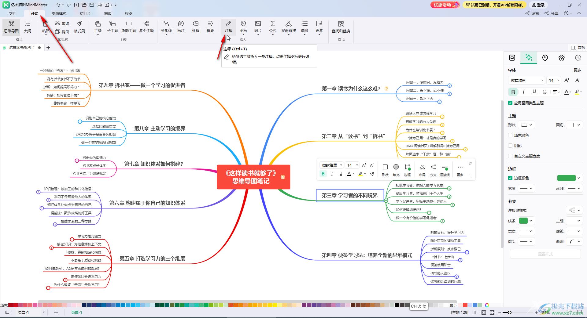Add a 外框 boundary
The image size is (587, 318).
(196, 27)
